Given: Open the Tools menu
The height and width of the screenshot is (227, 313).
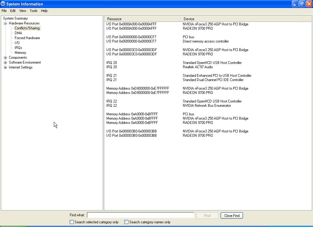Looking at the screenshot, I should (x=34, y=11).
